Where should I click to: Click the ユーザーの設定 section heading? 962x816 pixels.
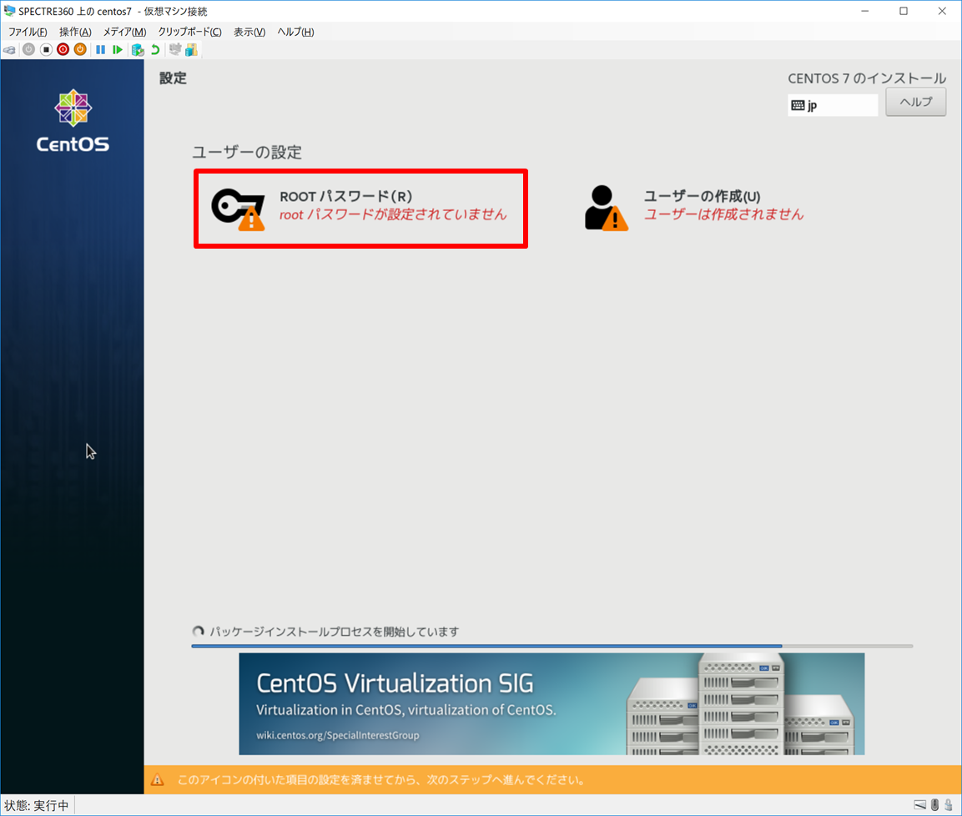tap(247, 152)
